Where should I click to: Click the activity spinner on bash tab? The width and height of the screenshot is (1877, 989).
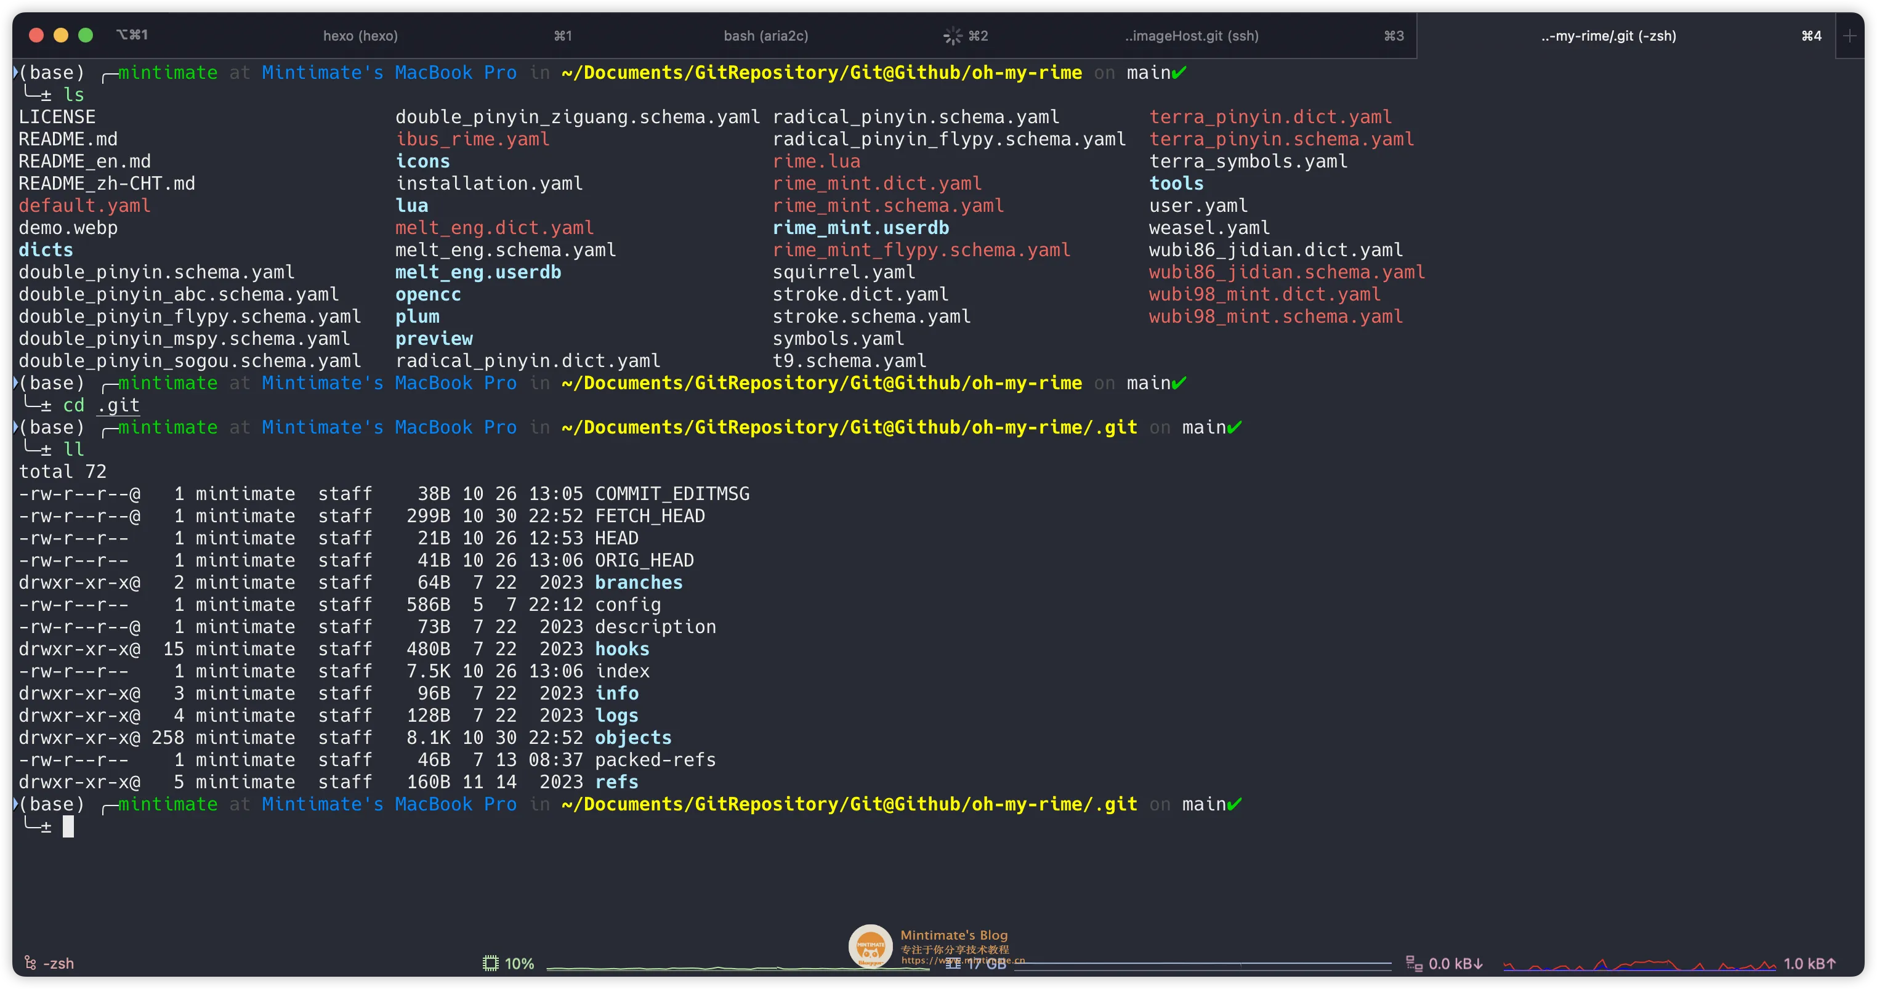point(952,36)
